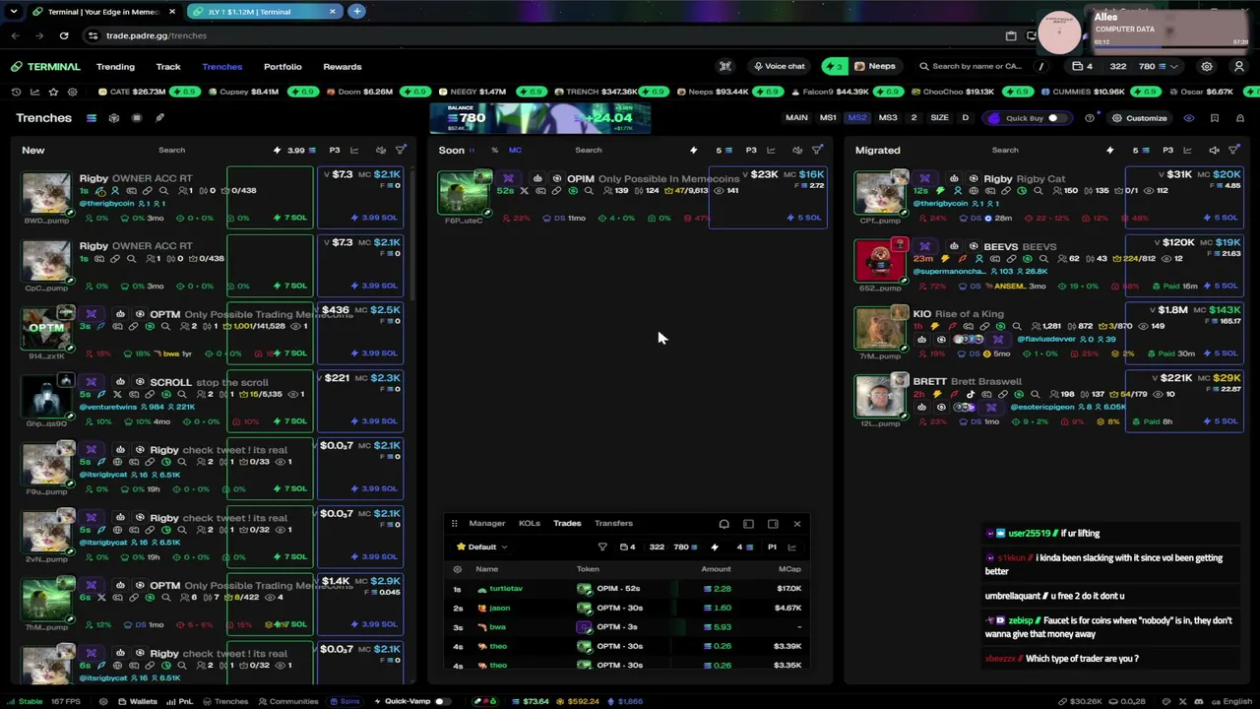The width and height of the screenshot is (1260, 709).
Task: Click the chart icon in New column header
Action: point(354,150)
